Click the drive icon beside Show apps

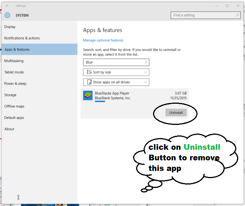(x=89, y=82)
